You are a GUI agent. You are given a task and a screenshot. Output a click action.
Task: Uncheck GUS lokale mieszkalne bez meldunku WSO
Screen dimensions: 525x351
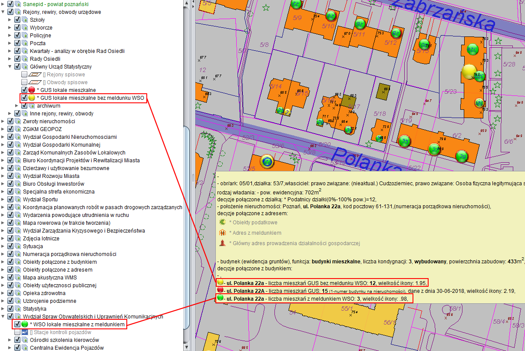tap(24, 98)
